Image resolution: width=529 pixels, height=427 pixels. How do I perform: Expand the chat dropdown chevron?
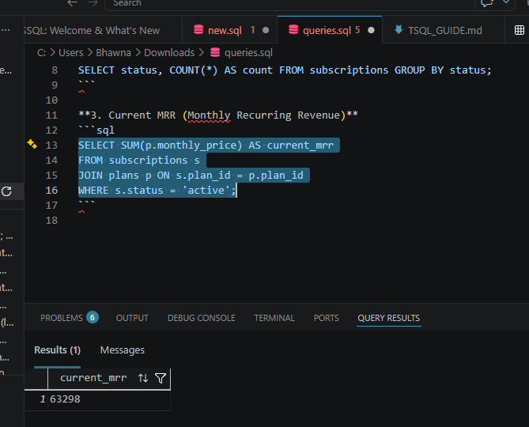pyautogui.click(x=506, y=2)
